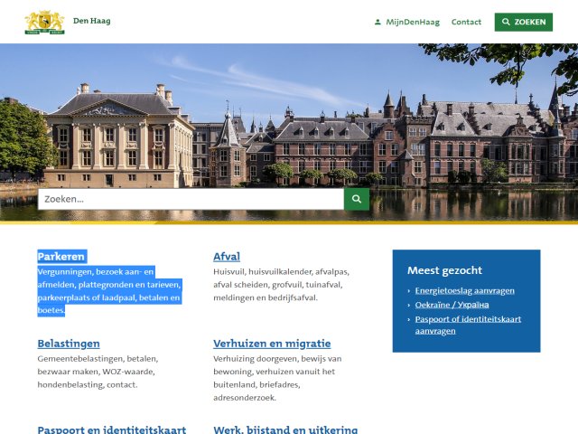This screenshot has width=578, height=434.
Task: Click the Den Haag site name text
Action: point(92,20)
